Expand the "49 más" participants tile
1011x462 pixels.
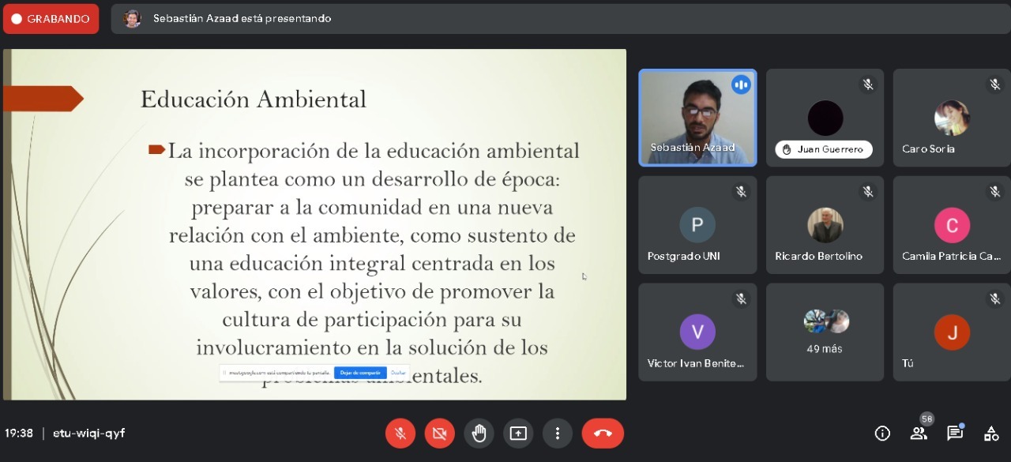(825, 332)
